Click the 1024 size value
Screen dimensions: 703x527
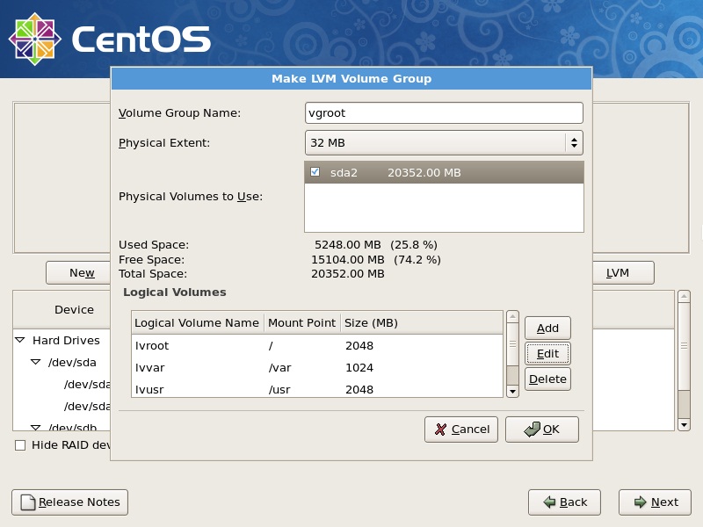[x=359, y=367]
